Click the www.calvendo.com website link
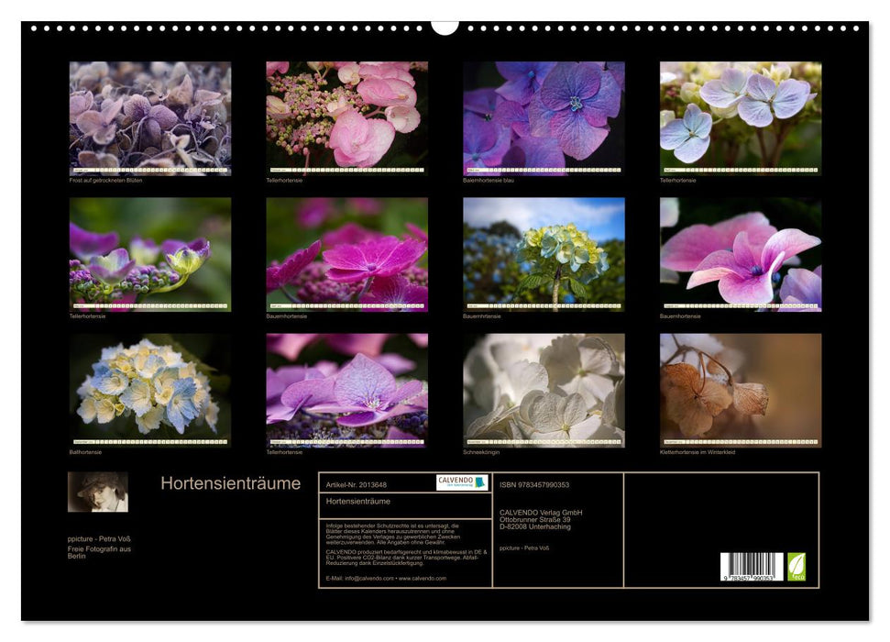Image resolution: width=890 pixels, height=642 pixels. click(422, 578)
